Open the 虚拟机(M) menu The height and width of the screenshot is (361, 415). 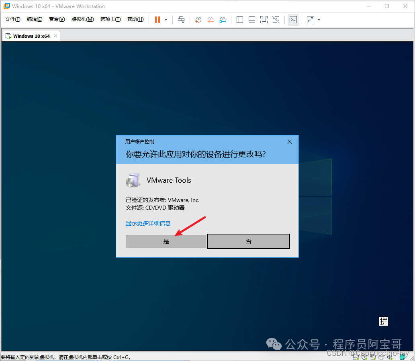(x=83, y=19)
